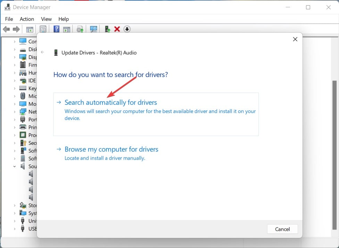
Task: Select the mouse icon beside the 'Mic' row
Action: pos(23,96)
